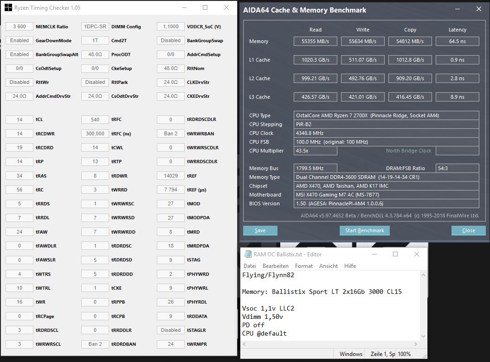Click the L1 Cache Write 511.07 GB/s field
Screen dimensions: 490x362
pyautogui.click(x=362, y=60)
